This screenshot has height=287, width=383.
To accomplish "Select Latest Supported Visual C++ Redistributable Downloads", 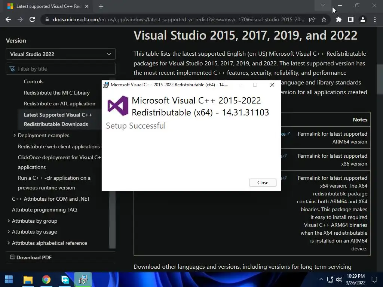I will pyautogui.click(x=58, y=119).
